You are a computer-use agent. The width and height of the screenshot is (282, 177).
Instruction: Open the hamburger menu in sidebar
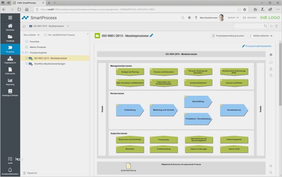point(10,18)
